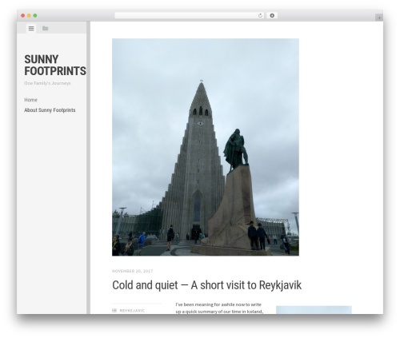Click the gray sidebar divider bar
Screen dimensions: 400x338
88,168
